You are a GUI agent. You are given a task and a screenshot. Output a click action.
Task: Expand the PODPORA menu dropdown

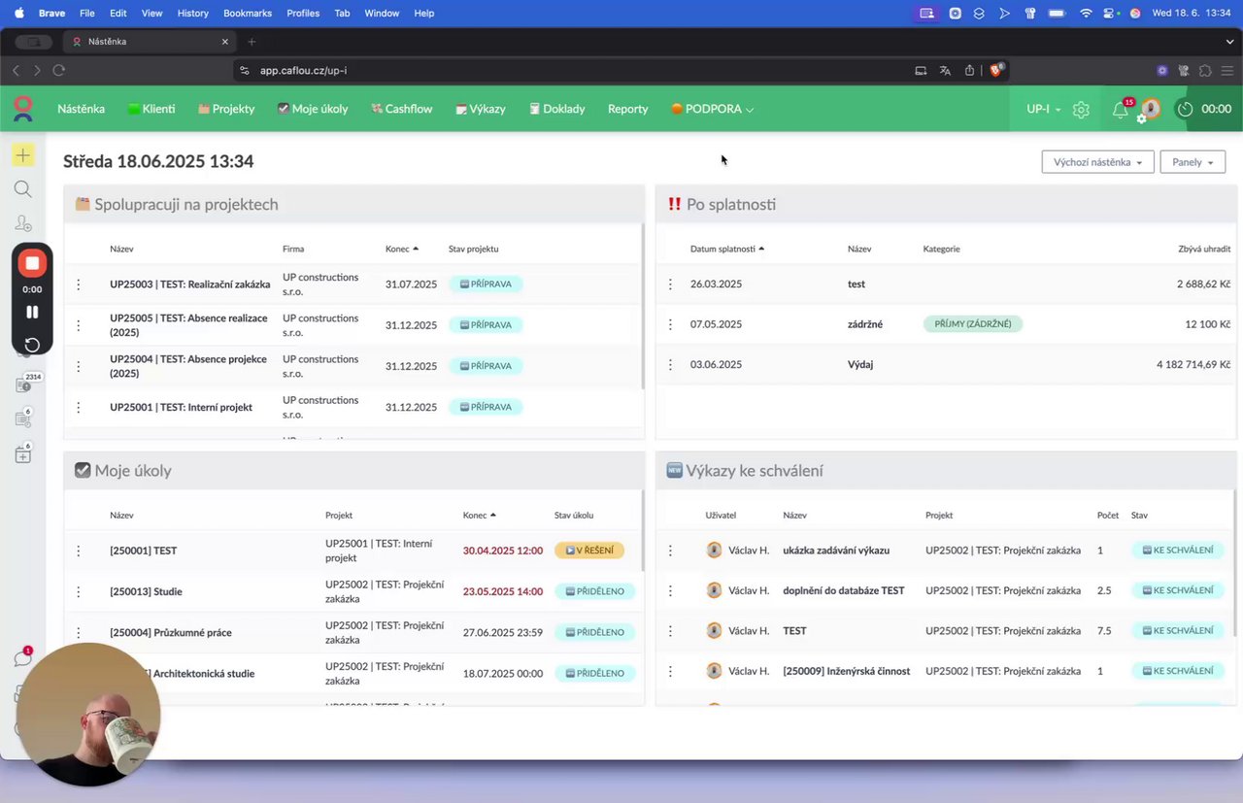click(x=712, y=109)
